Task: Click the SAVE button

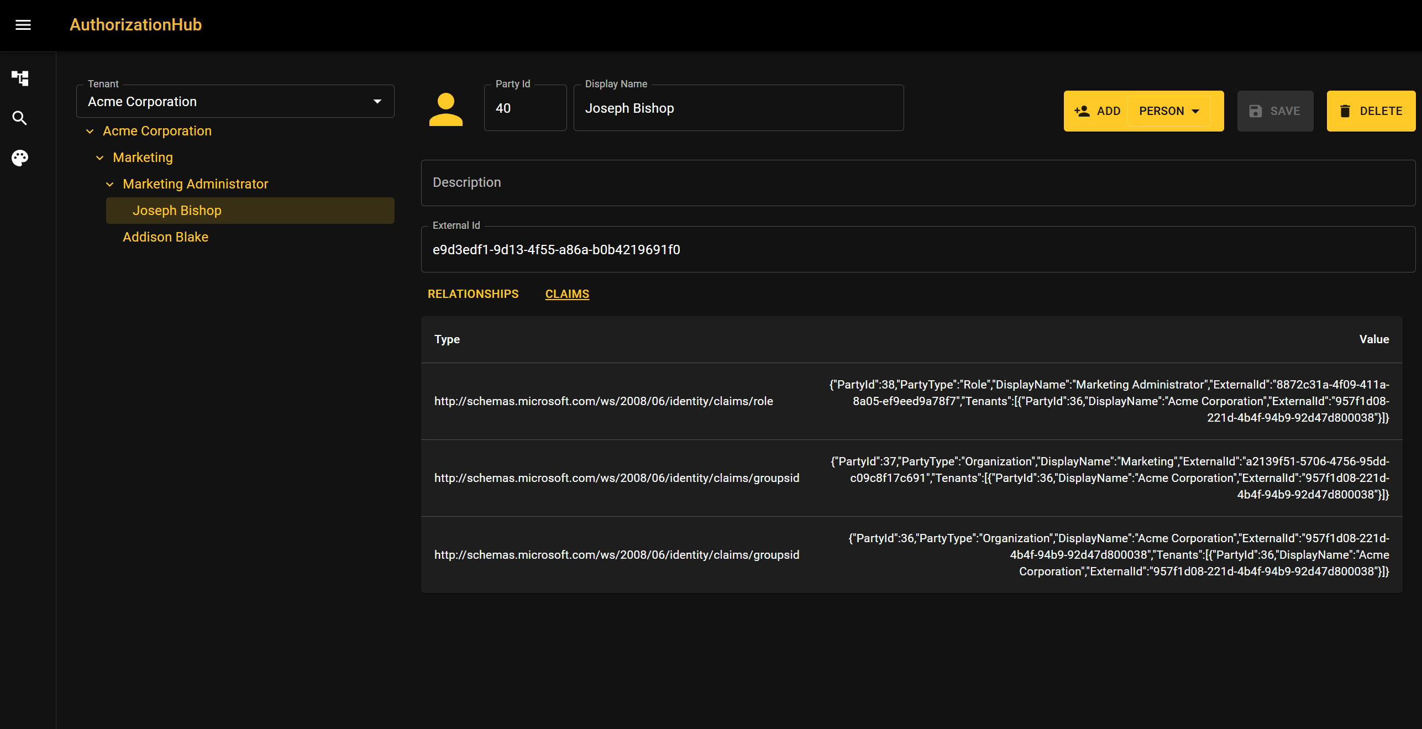Action: (1275, 111)
